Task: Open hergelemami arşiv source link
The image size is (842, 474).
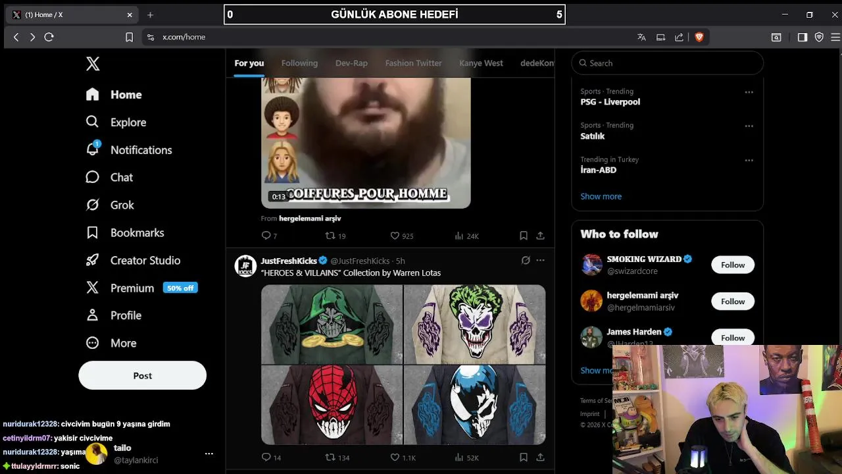Action: tap(310, 218)
